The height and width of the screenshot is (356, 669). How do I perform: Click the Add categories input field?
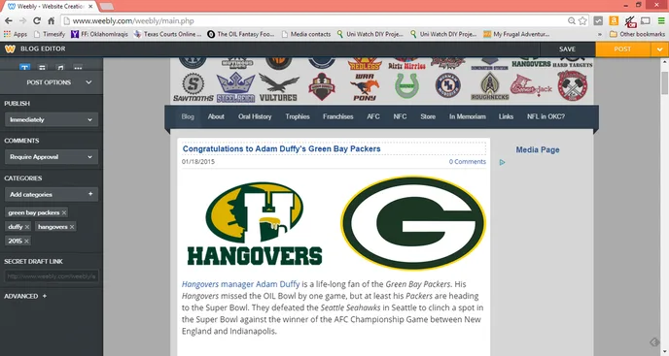pyautogui.click(x=52, y=194)
